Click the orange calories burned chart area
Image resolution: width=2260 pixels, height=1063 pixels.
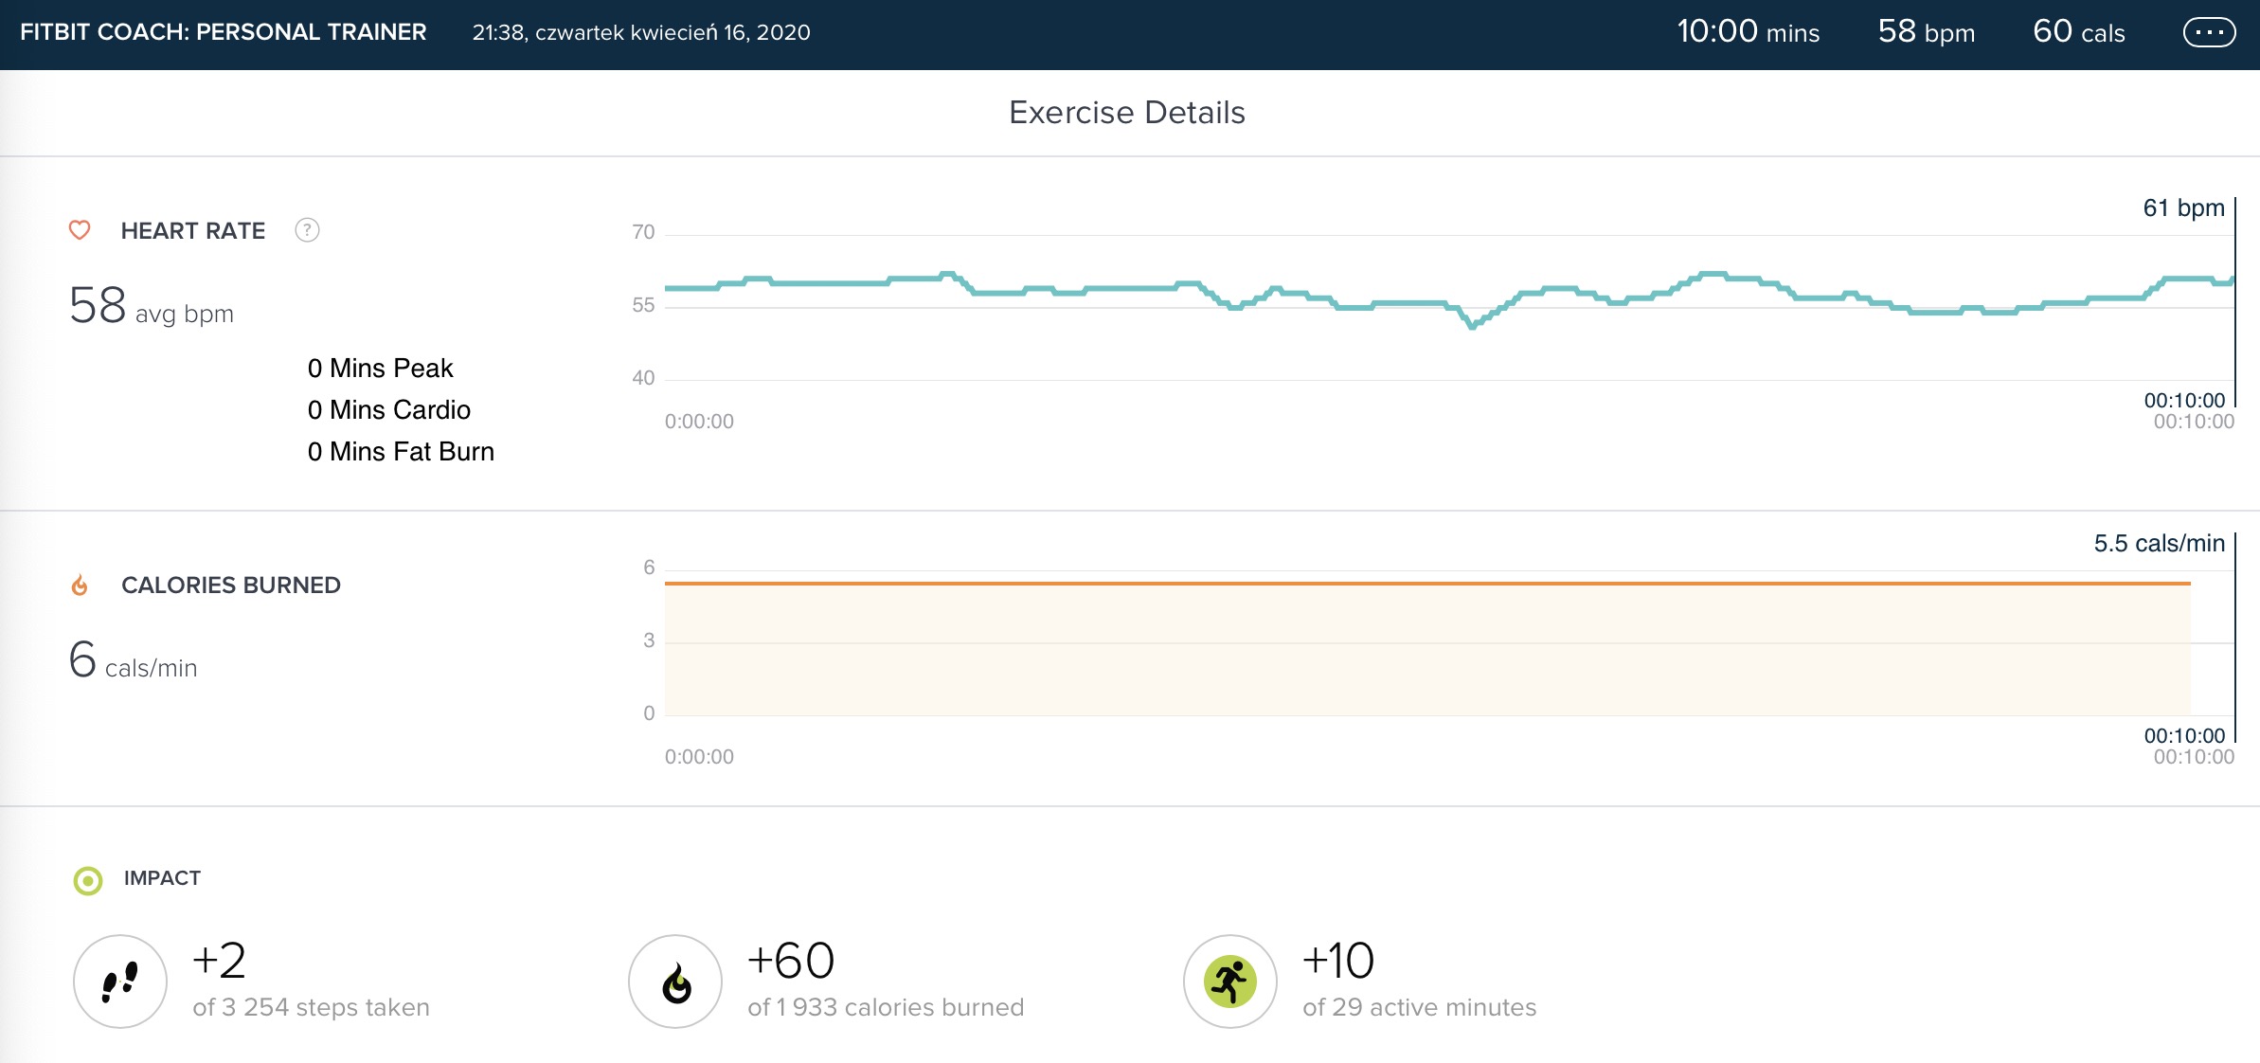[1427, 649]
